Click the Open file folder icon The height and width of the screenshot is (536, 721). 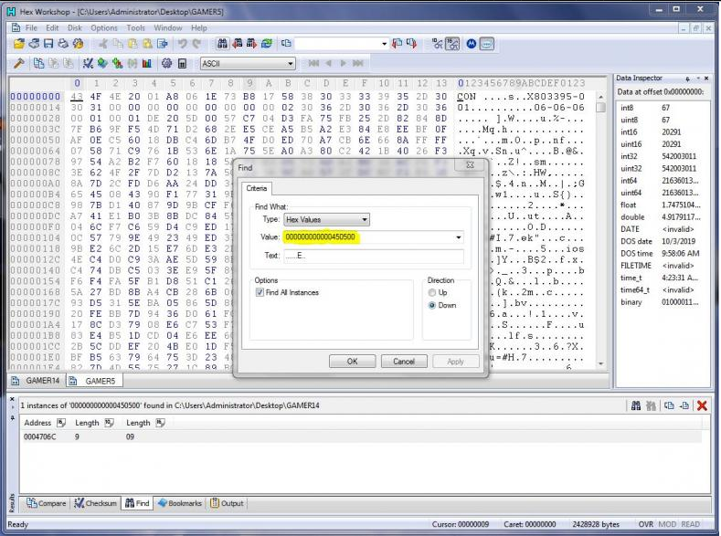[x=19, y=44]
